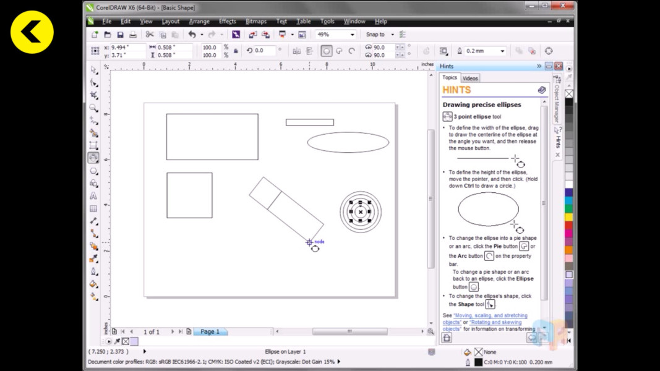This screenshot has width=660, height=371.
Task: Activate the Zoom tool magnifier
Action: click(93, 108)
